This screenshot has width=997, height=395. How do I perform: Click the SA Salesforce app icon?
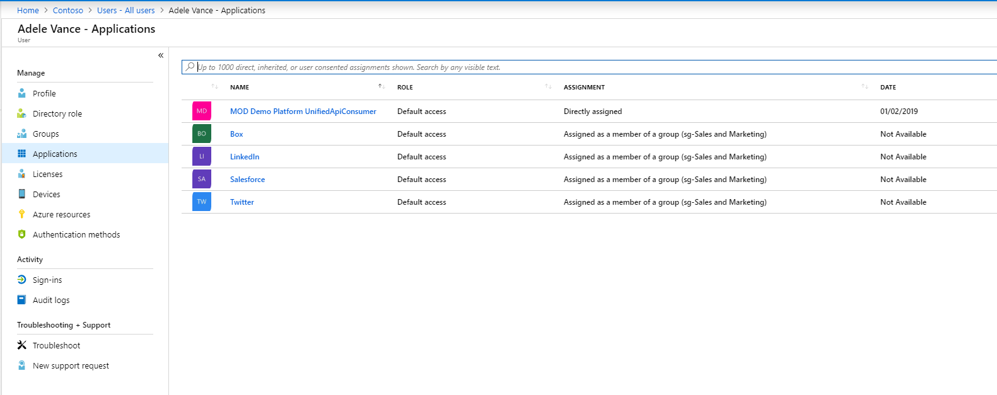click(x=202, y=179)
